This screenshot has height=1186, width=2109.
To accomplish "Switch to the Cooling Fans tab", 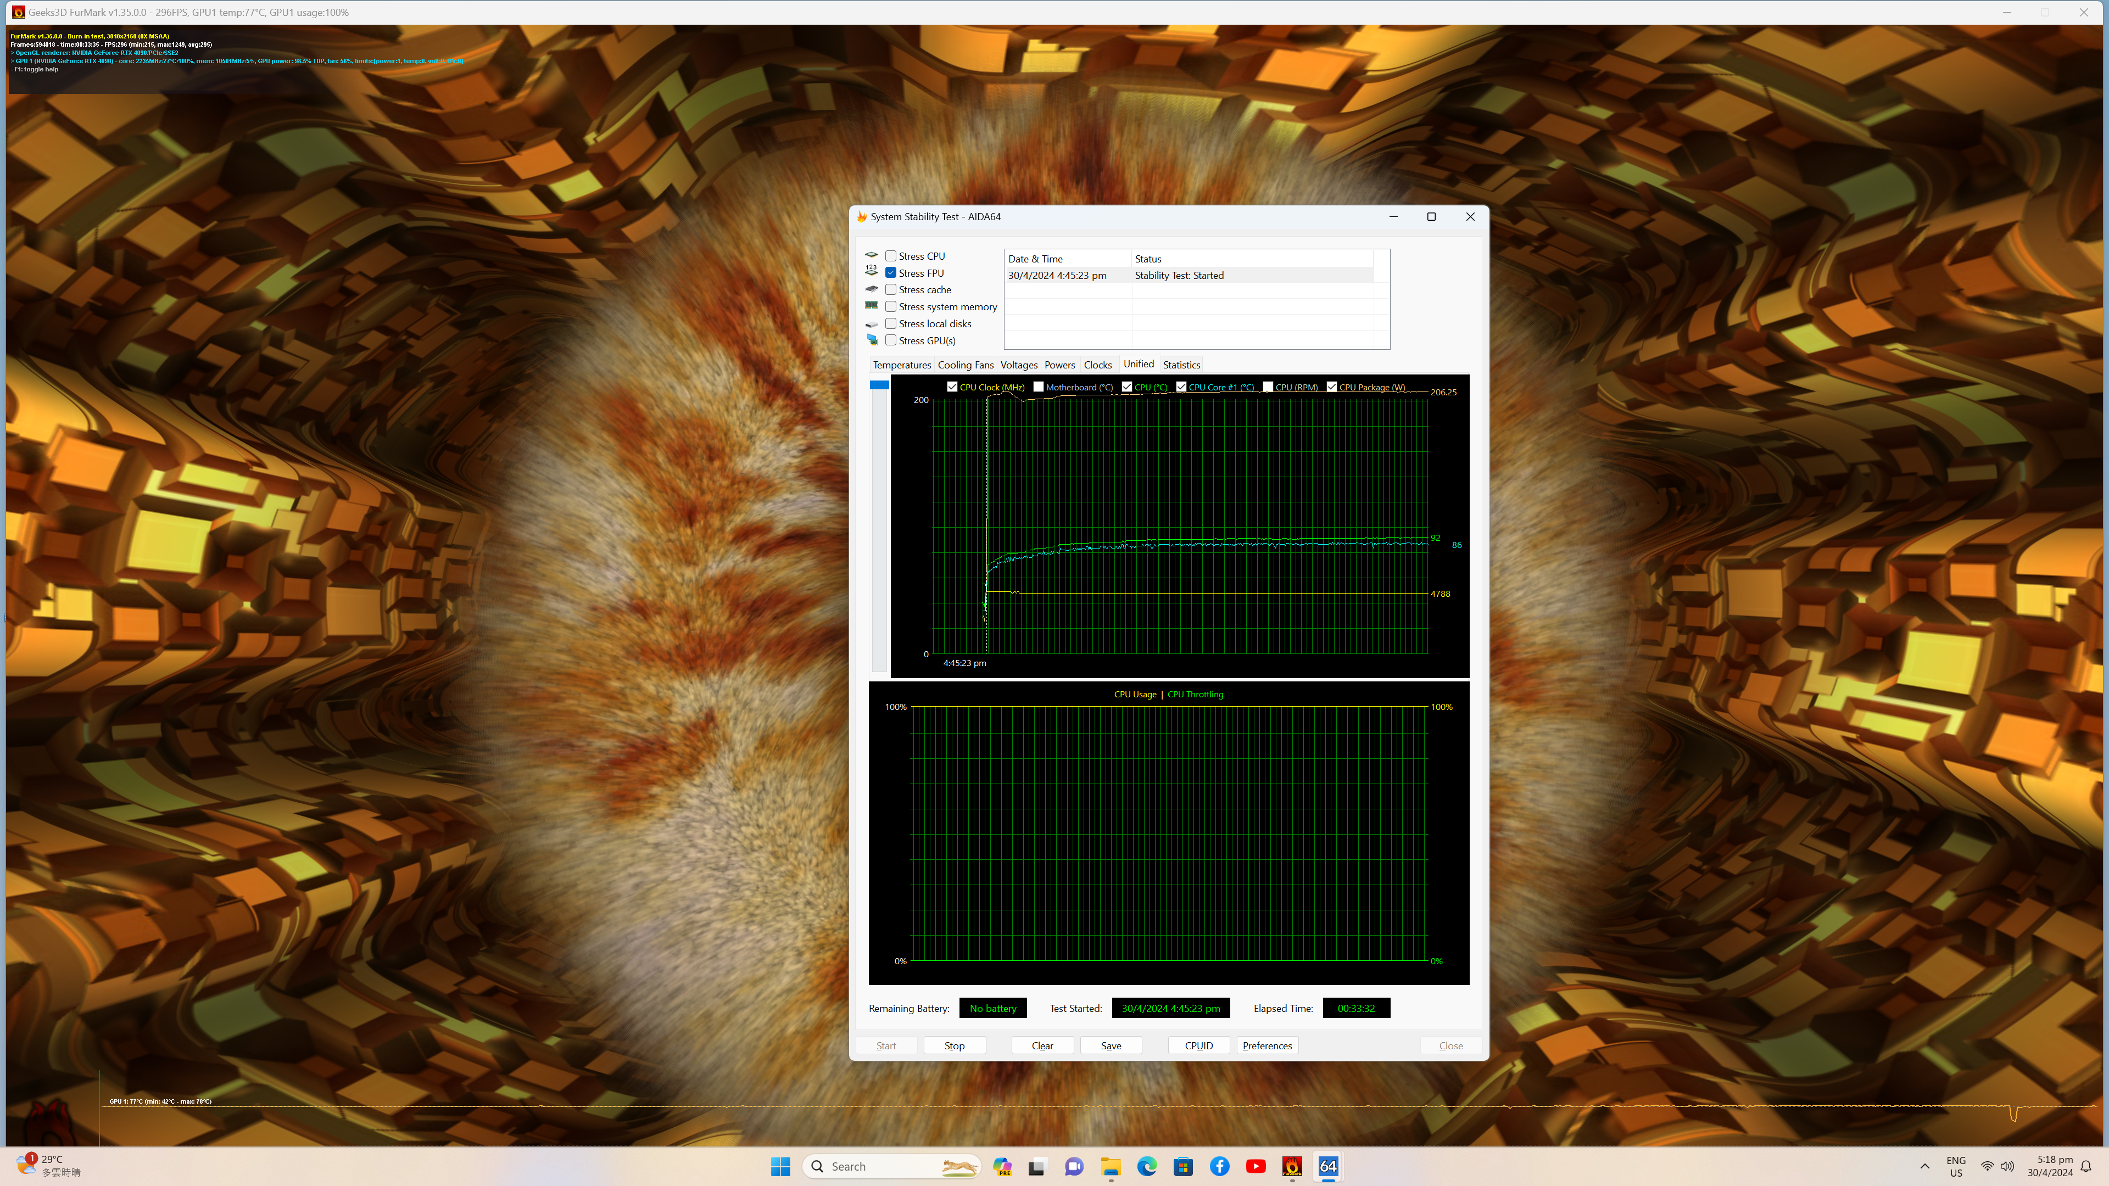I will point(966,365).
